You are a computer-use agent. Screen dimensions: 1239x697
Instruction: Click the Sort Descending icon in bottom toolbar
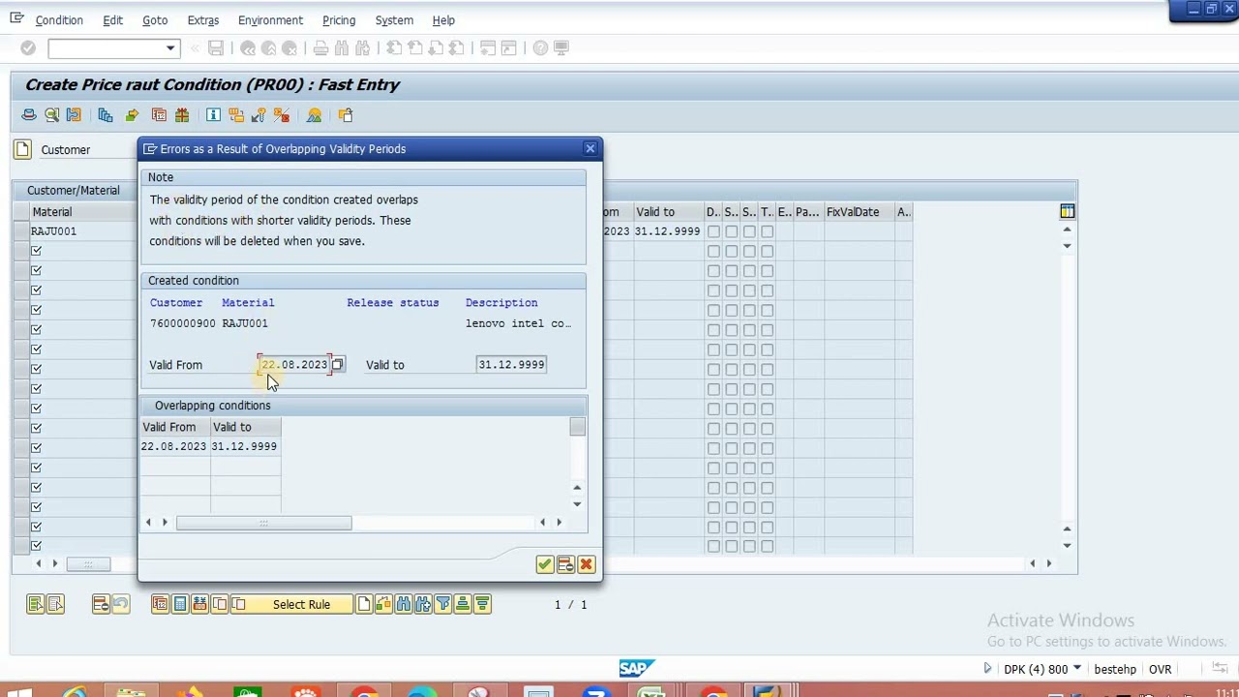pyautogui.click(x=482, y=604)
